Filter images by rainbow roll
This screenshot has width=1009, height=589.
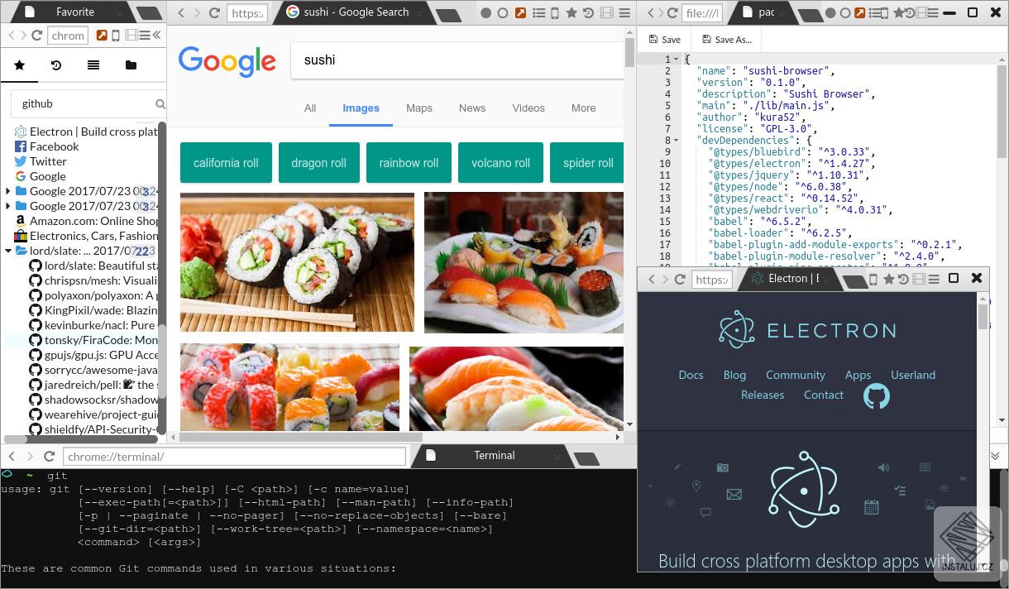[x=409, y=163]
